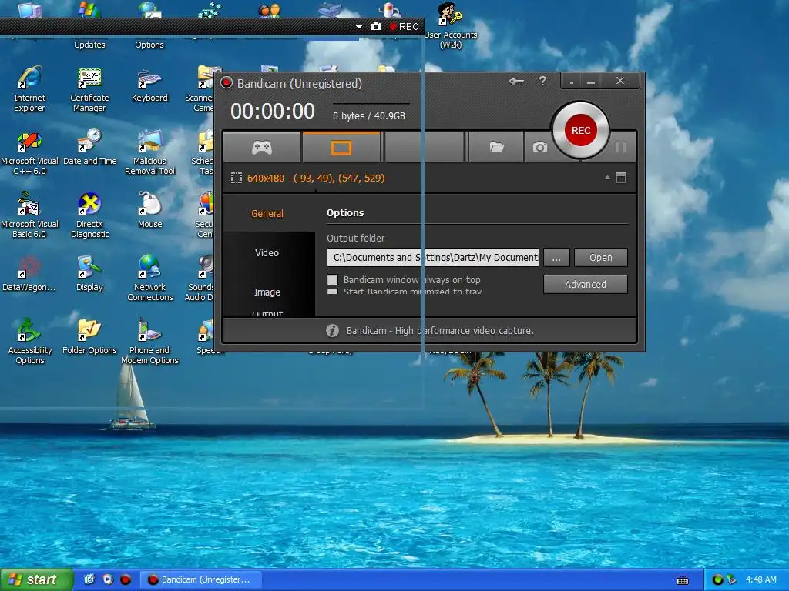Select Malicious Removal Tool desktop icon
Viewport: 789px width, 591px height.
(x=149, y=152)
